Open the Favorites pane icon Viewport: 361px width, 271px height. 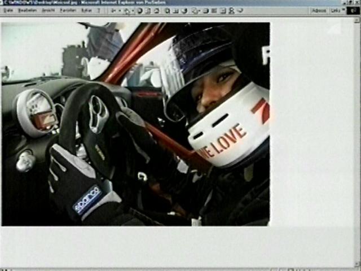176,10
